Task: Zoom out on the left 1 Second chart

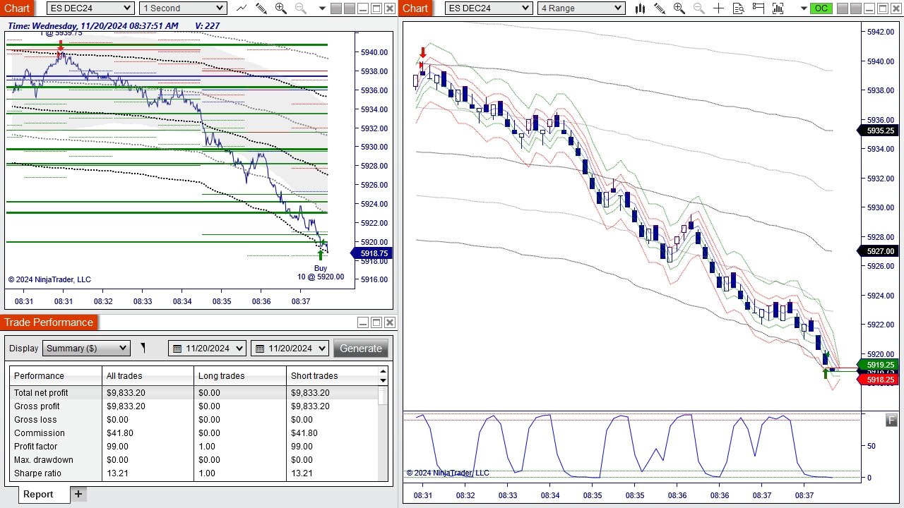Action: point(300,8)
